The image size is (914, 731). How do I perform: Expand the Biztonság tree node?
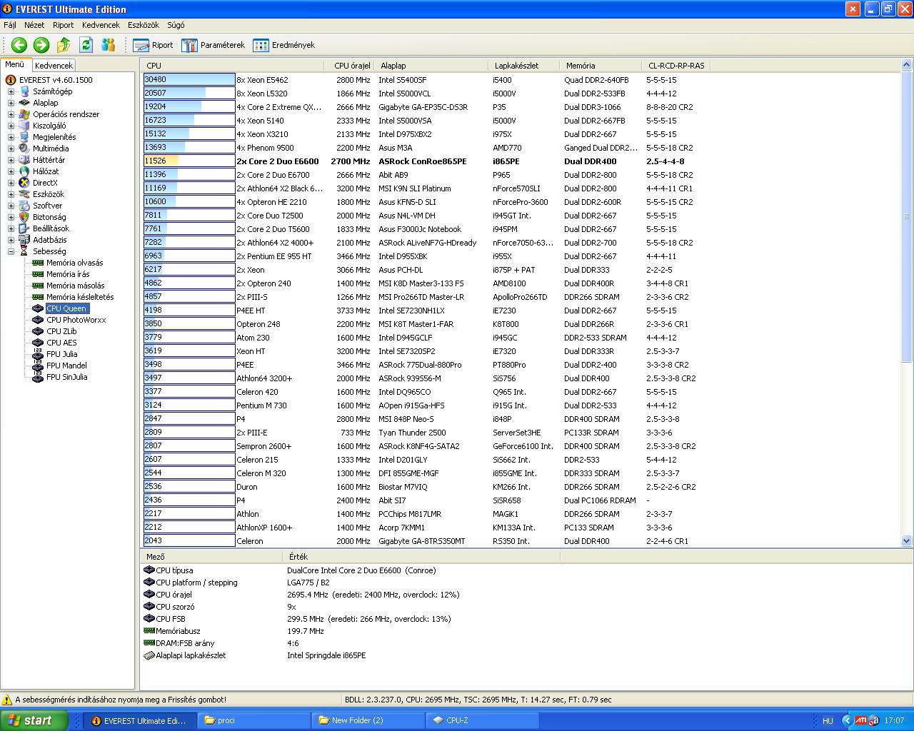pyautogui.click(x=11, y=217)
